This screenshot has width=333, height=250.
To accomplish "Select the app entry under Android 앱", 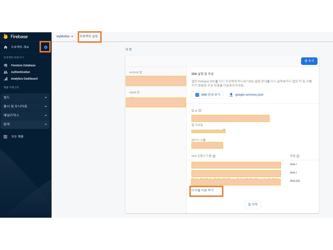I will 156,81.
